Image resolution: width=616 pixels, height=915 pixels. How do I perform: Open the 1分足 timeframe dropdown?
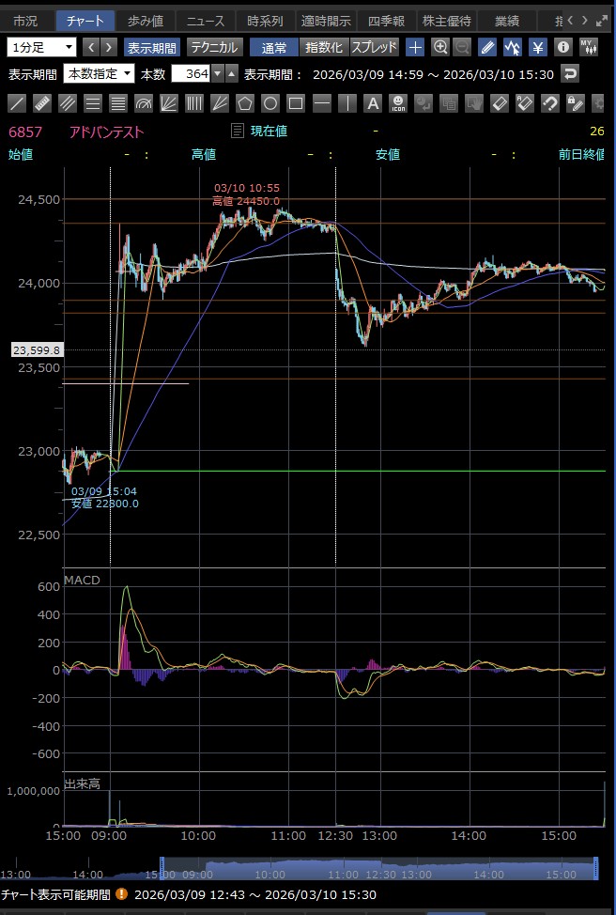click(42, 47)
